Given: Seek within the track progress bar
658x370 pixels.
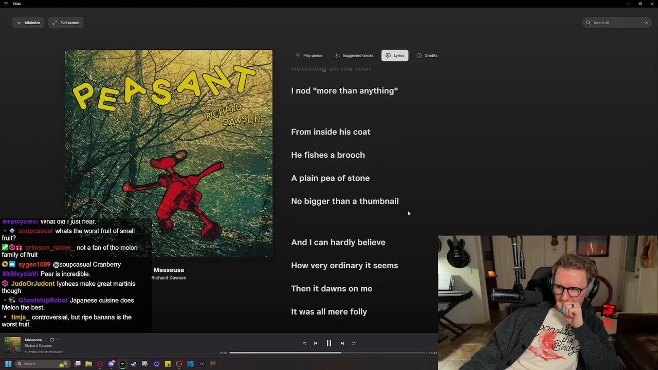Looking at the screenshot, I should tap(328, 353).
